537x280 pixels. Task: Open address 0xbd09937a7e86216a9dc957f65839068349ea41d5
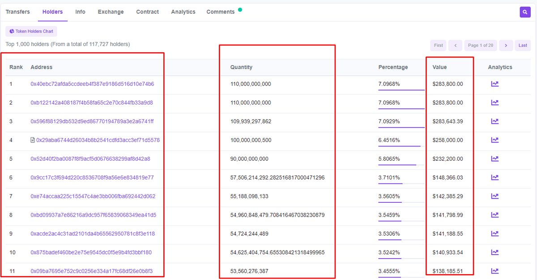click(x=94, y=215)
